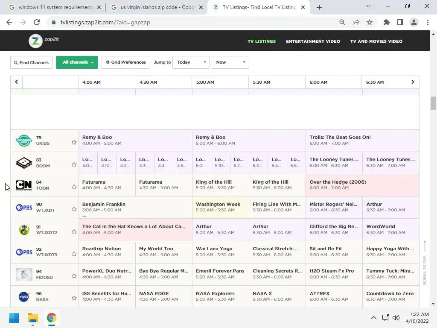Open the Now time dropdown
The width and height of the screenshot is (437, 328).
[x=230, y=62]
